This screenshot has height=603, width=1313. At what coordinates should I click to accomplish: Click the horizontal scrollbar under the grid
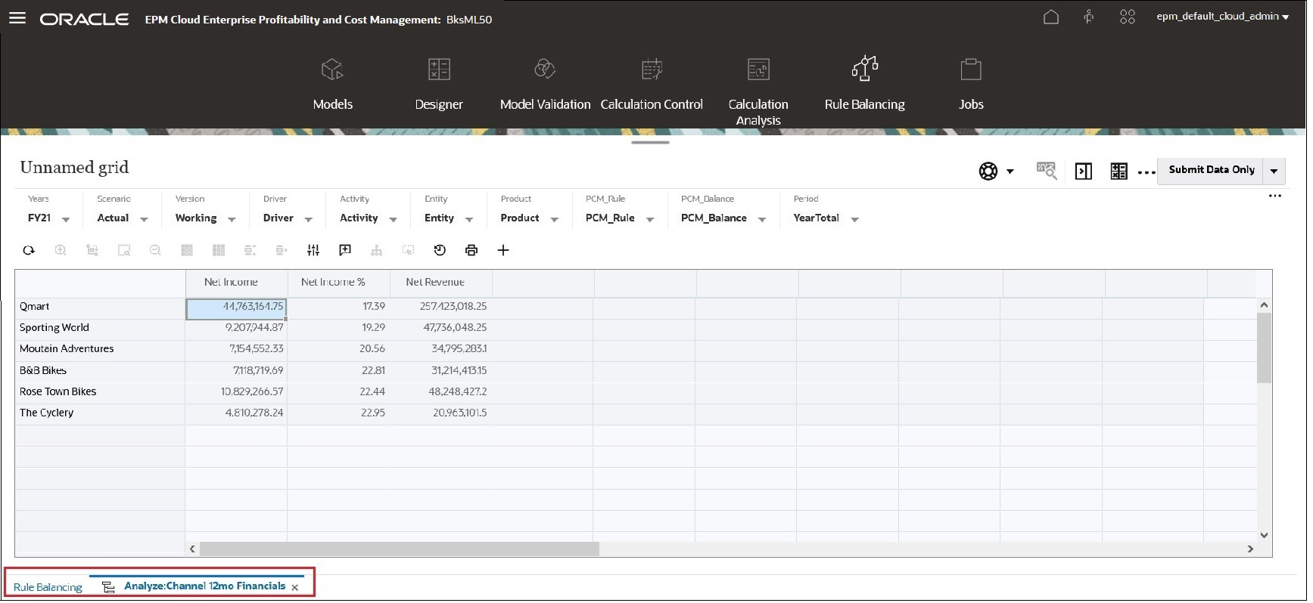coord(400,549)
